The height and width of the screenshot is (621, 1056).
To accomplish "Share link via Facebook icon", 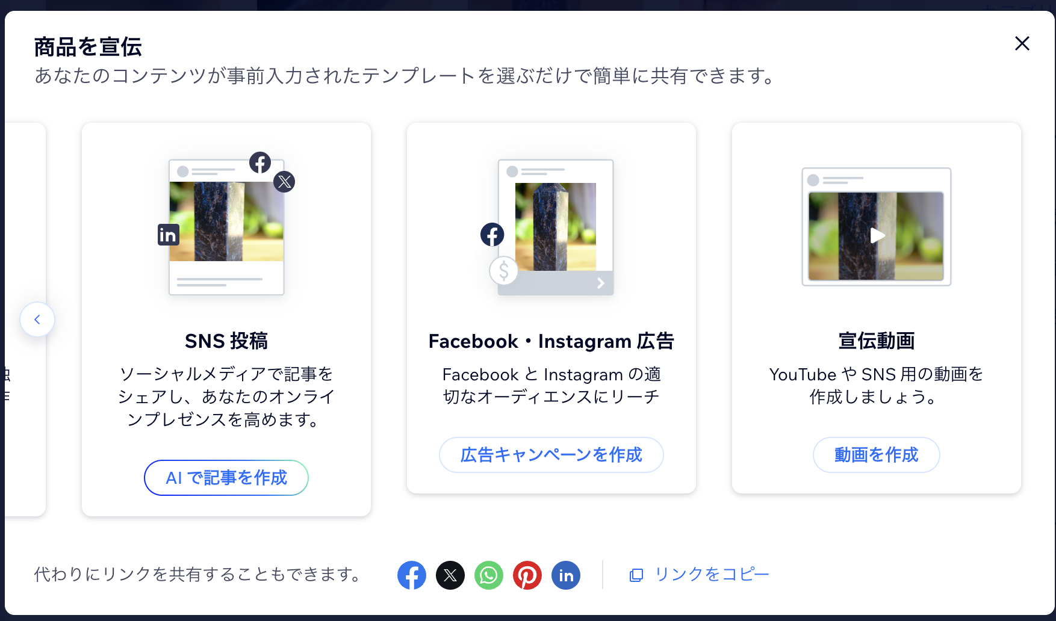I will [x=412, y=575].
